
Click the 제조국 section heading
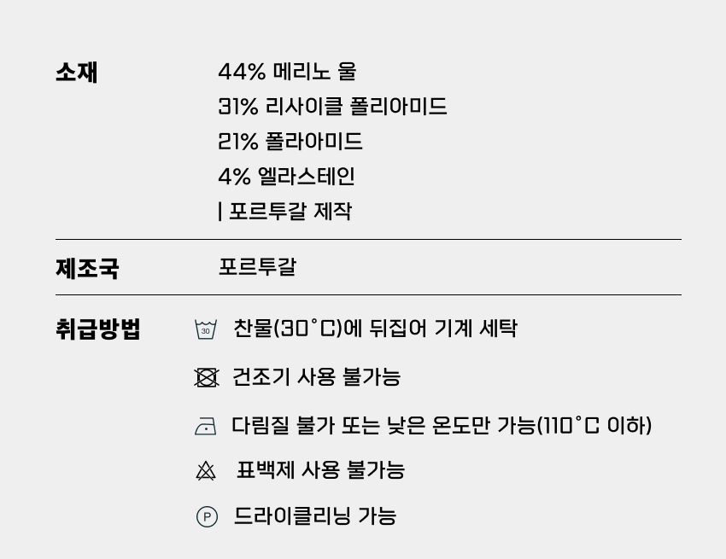pos(87,269)
